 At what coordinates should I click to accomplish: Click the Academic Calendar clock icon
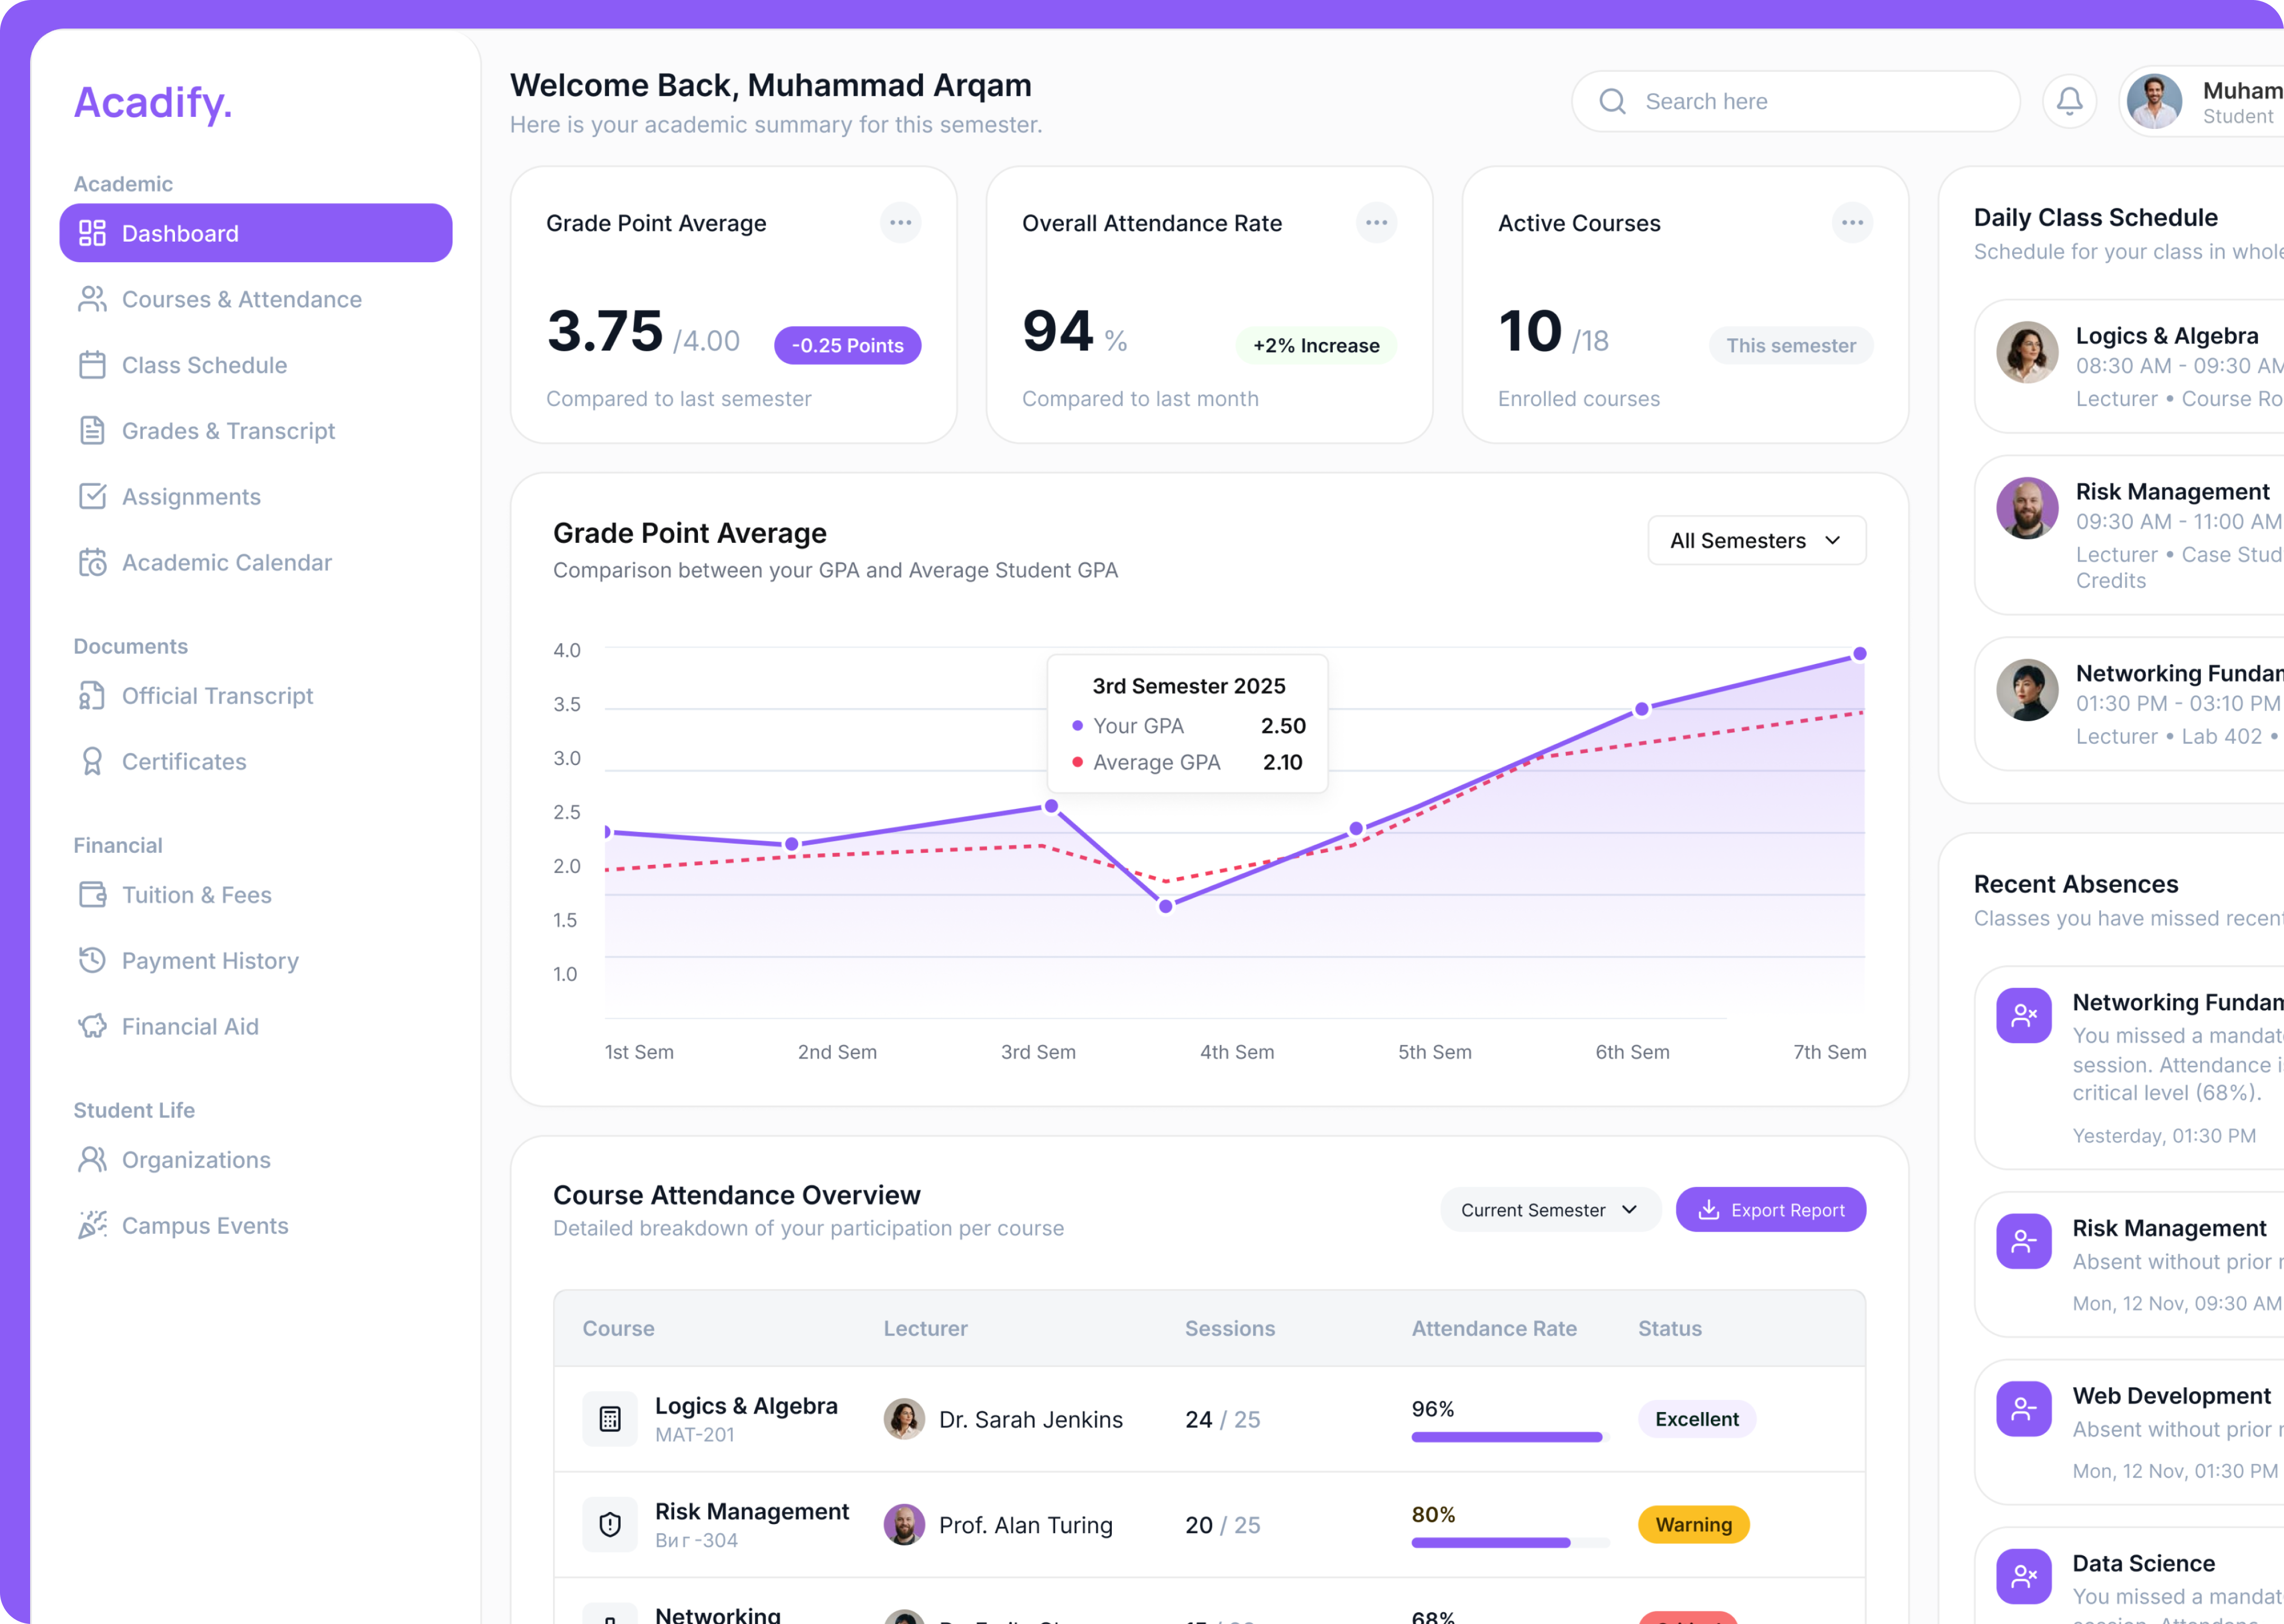(92, 563)
